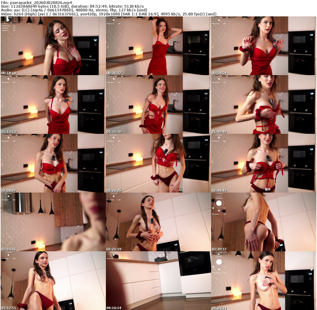View the frame marked 02:08:07

tap(53, 163)
